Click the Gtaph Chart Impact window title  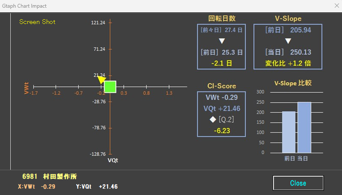click(24, 6)
